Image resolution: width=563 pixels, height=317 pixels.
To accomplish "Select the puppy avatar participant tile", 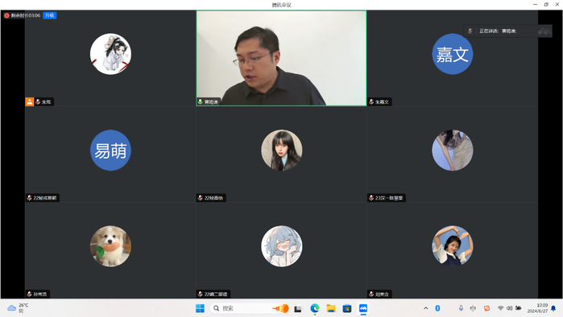I will tap(110, 250).
